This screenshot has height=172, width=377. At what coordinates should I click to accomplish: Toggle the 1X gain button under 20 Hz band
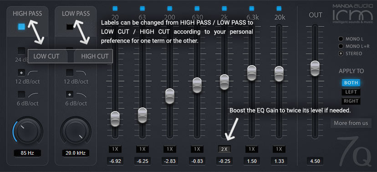point(115,149)
